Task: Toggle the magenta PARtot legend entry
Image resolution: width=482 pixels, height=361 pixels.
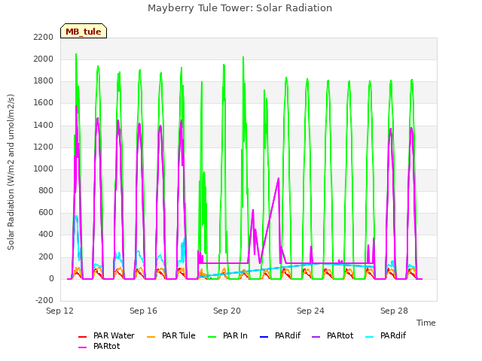Action: point(99,346)
